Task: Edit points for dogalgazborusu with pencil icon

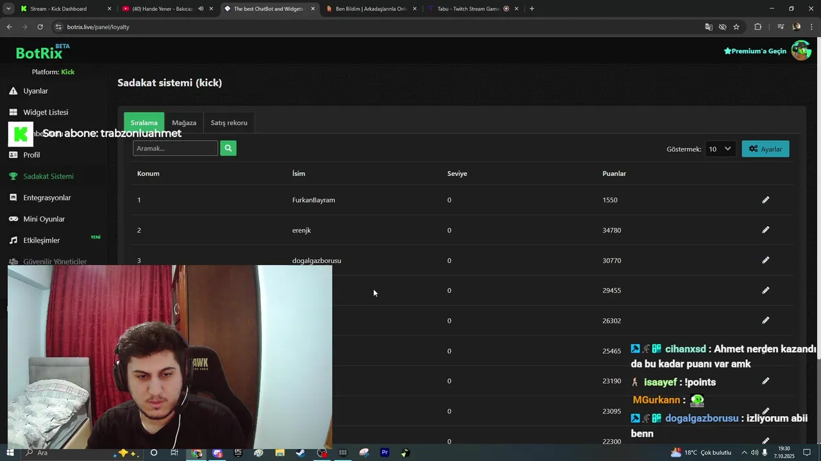Action: tap(765, 260)
